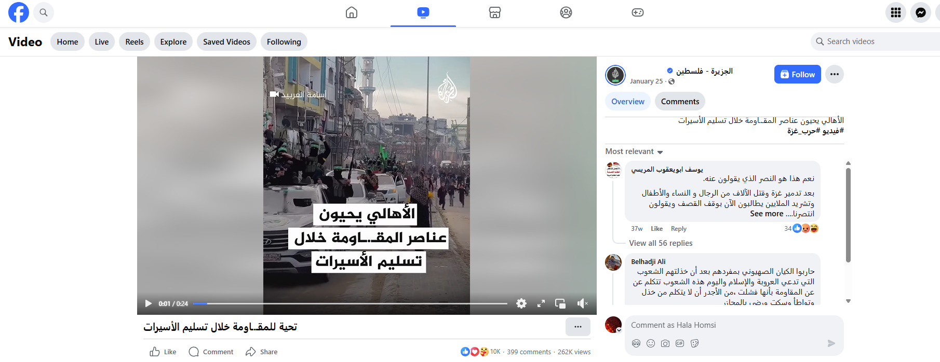The image size is (940, 362).
Task: Switch to the Comments tab
Action: (x=680, y=101)
